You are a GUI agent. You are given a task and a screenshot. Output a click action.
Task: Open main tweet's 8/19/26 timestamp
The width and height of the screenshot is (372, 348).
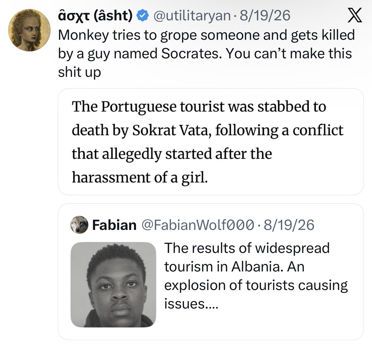pyautogui.click(x=265, y=15)
